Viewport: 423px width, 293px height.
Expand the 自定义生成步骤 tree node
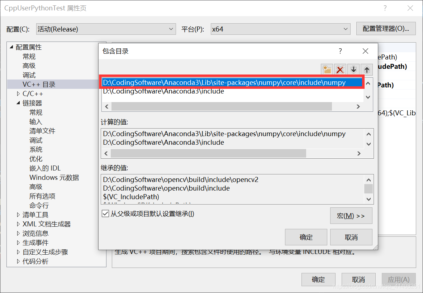click(x=18, y=252)
